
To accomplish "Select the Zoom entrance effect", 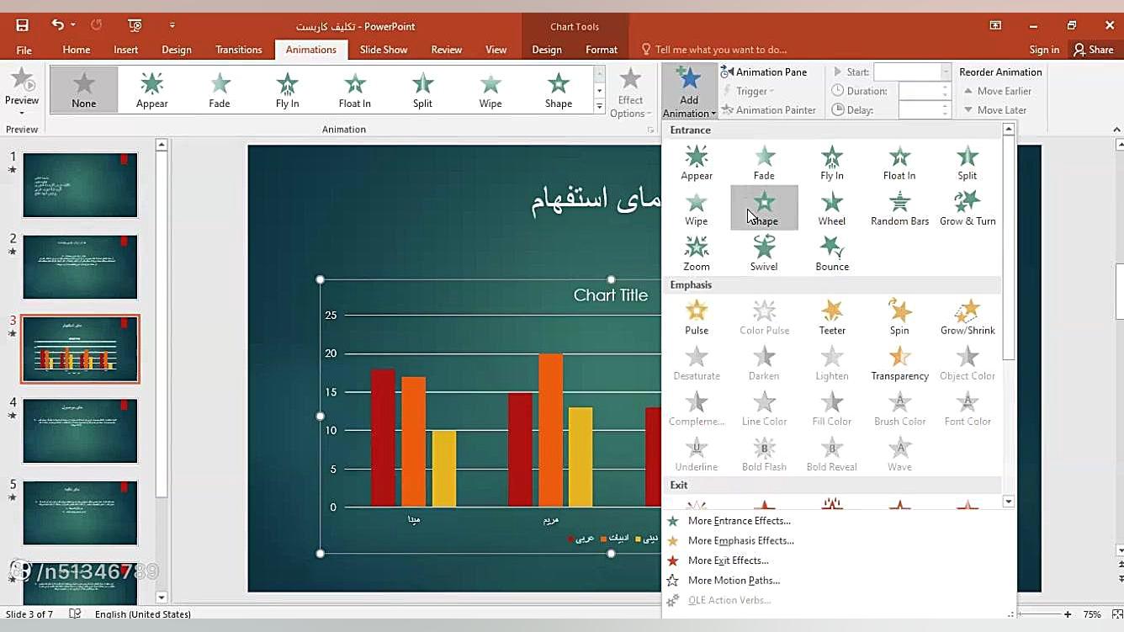I will click(x=697, y=253).
